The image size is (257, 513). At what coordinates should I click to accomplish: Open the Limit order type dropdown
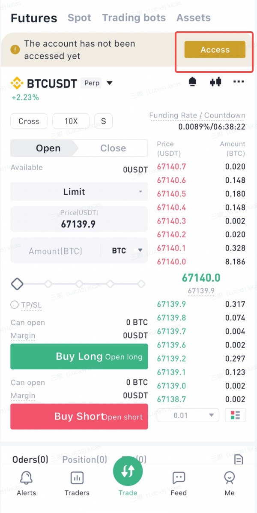point(79,191)
